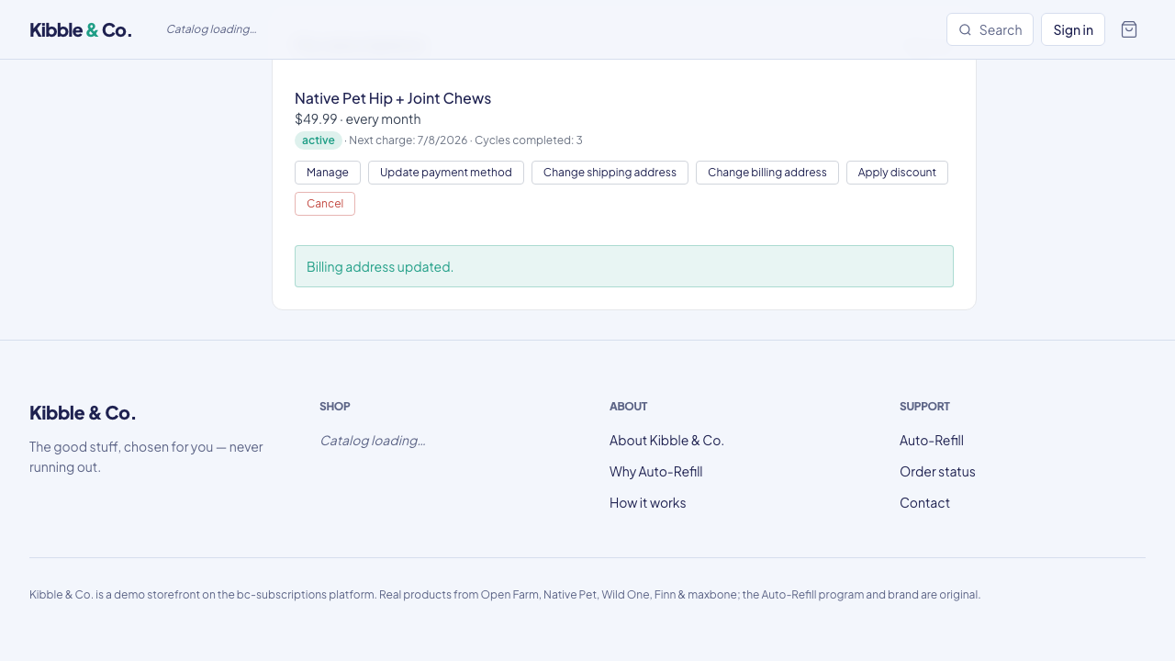Open Contact support link
The width and height of the screenshot is (1175, 661).
pos(924,503)
